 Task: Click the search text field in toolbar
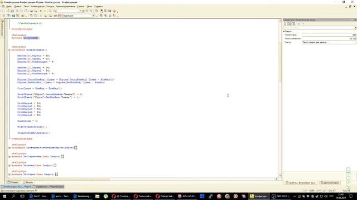[67, 11]
